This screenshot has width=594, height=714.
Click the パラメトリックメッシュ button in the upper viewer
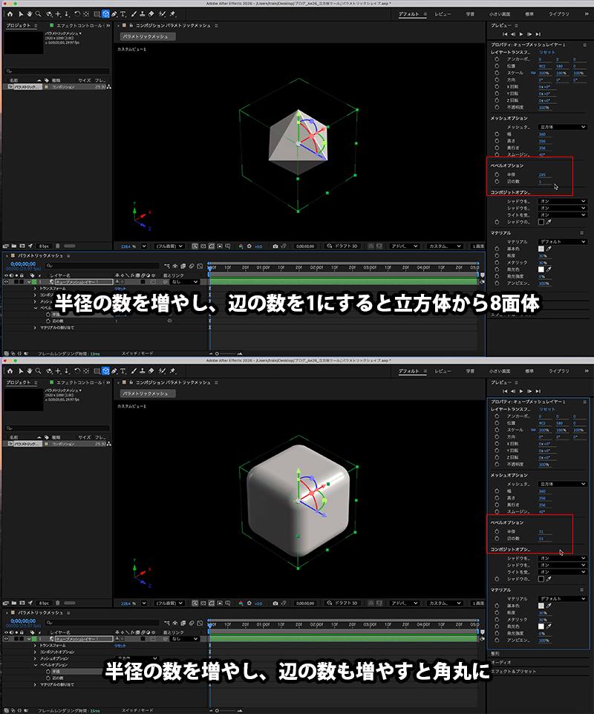click(146, 36)
